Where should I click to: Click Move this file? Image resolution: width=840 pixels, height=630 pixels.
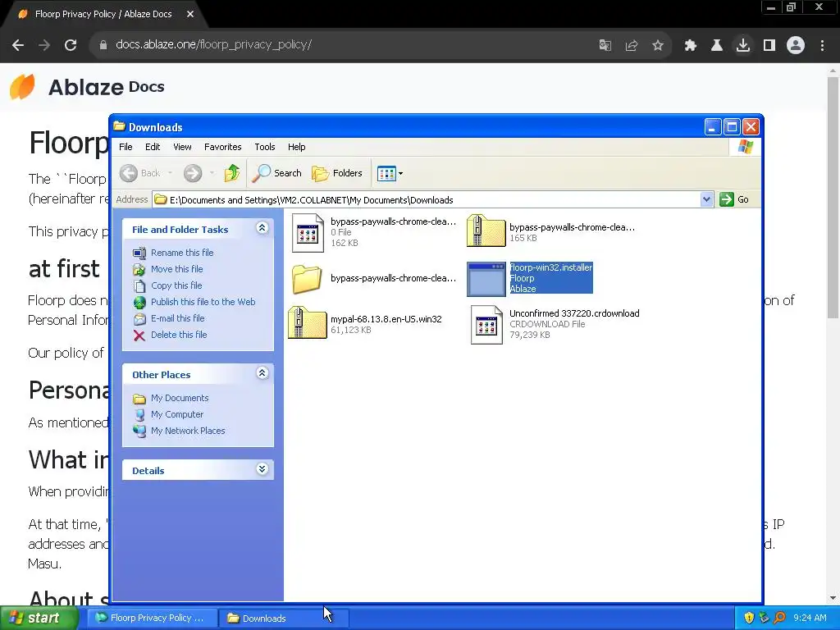tap(177, 269)
